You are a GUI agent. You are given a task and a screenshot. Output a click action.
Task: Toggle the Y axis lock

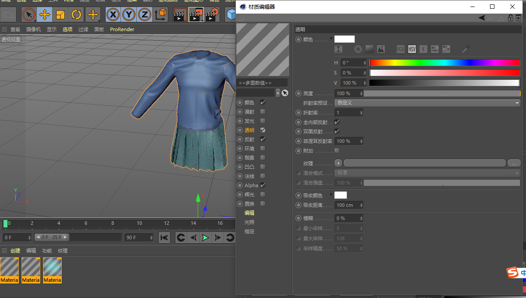129,14
